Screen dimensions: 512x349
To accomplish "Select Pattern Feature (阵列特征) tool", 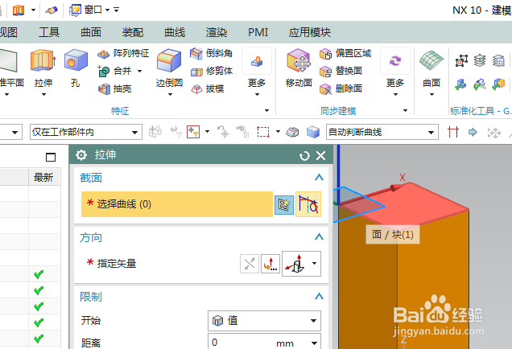I will coord(123,53).
